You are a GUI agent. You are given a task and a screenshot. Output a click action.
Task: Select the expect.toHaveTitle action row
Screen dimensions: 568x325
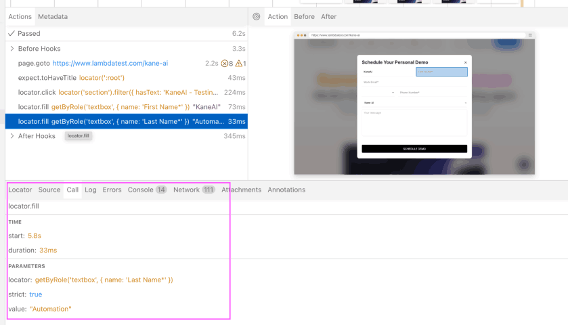(71, 78)
